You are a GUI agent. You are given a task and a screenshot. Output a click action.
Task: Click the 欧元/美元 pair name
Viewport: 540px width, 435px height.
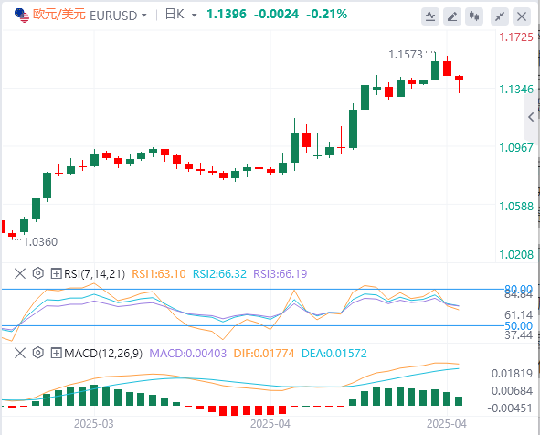click(58, 15)
